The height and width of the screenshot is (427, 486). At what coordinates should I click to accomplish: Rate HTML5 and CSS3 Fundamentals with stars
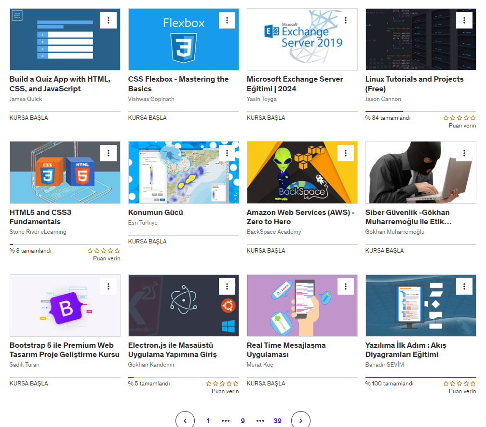point(104,251)
